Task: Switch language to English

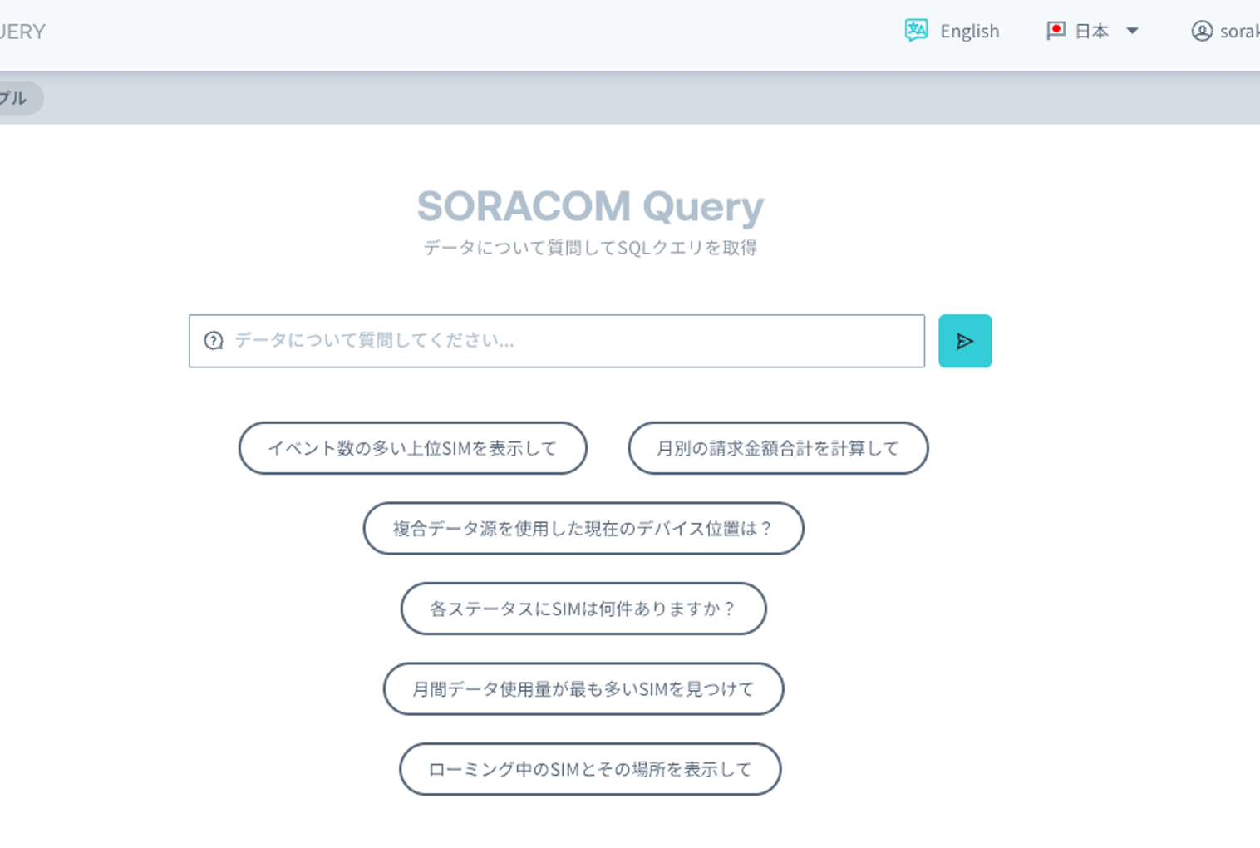Action: tap(969, 32)
